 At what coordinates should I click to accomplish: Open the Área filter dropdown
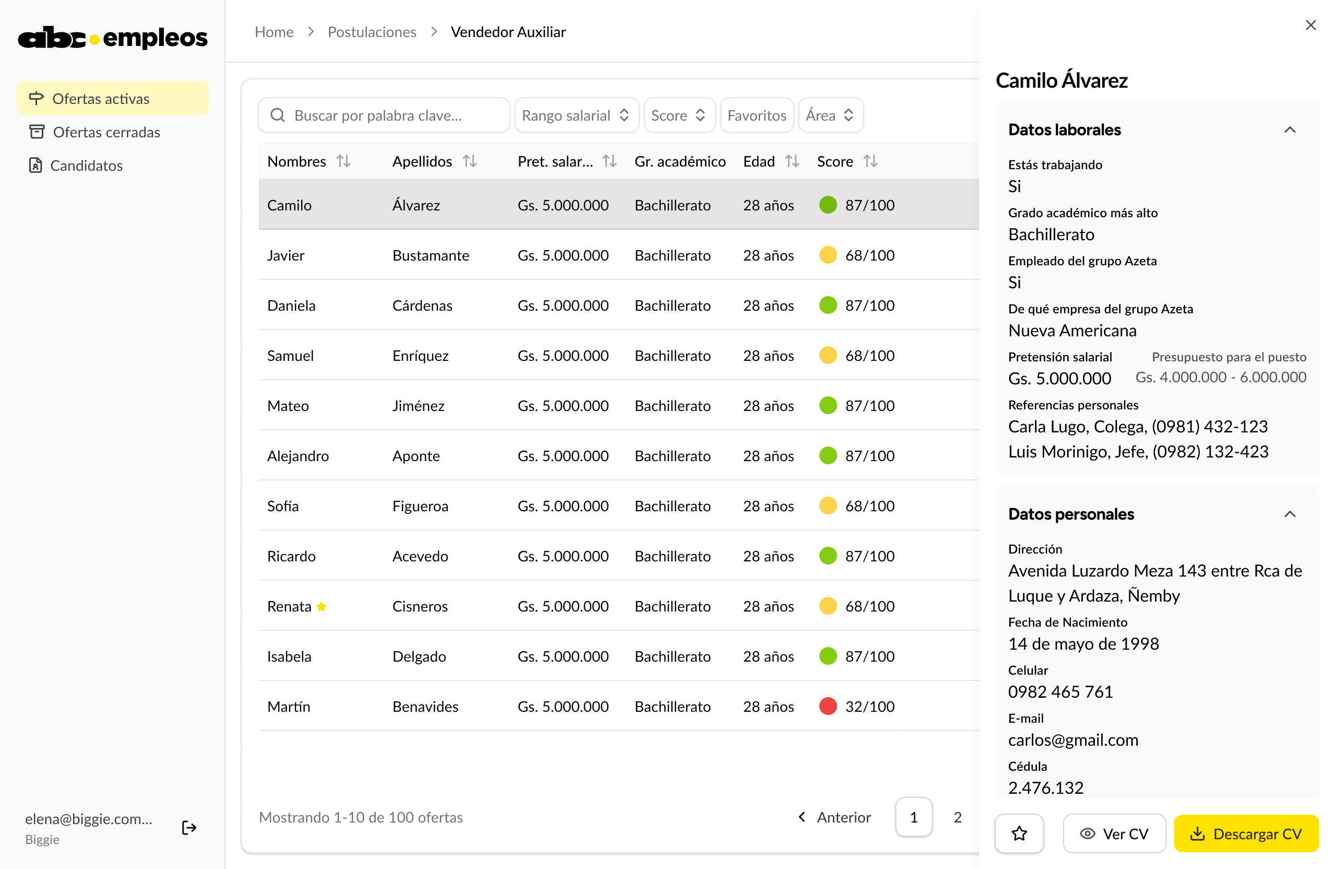(830, 114)
